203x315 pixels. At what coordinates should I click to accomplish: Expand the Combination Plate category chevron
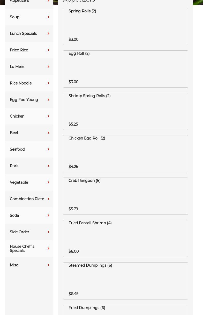click(48, 199)
